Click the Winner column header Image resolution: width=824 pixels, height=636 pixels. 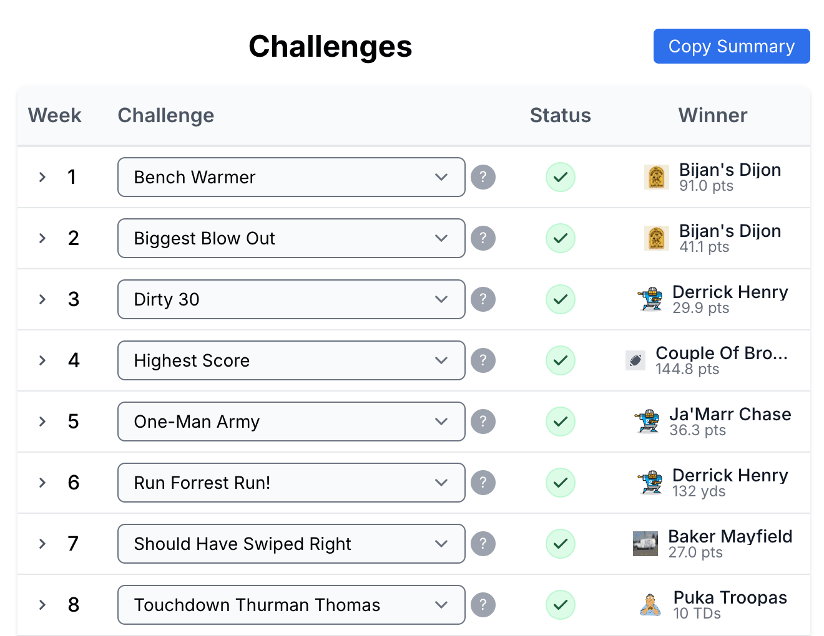coord(712,115)
